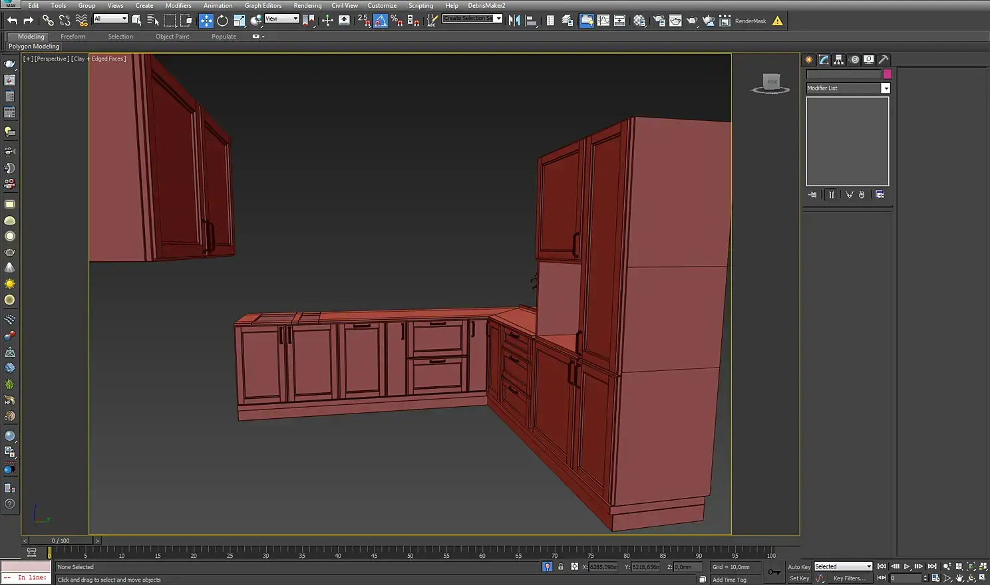The width and height of the screenshot is (990, 585).
Task: Open the Utilities hammer panel
Action: pos(884,60)
